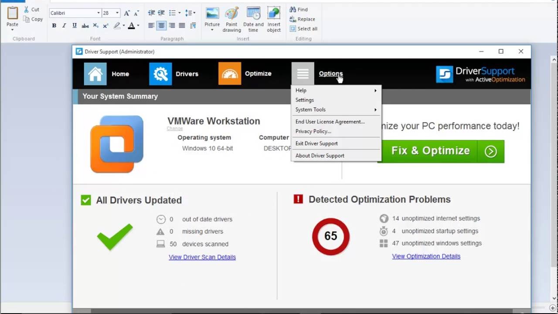The image size is (558, 314).
Task: Click the Paint drawing icon
Action: (231, 19)
